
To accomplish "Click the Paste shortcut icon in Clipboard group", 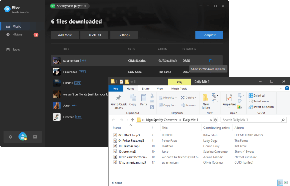I will point(152,107).
